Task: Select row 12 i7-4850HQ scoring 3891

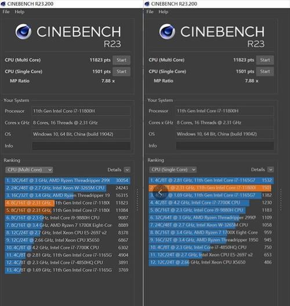Action: point(67,263)
